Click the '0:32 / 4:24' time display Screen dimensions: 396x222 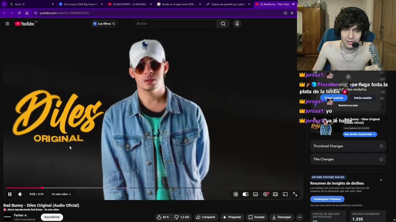pyautogui.click(x=37, y=194)
